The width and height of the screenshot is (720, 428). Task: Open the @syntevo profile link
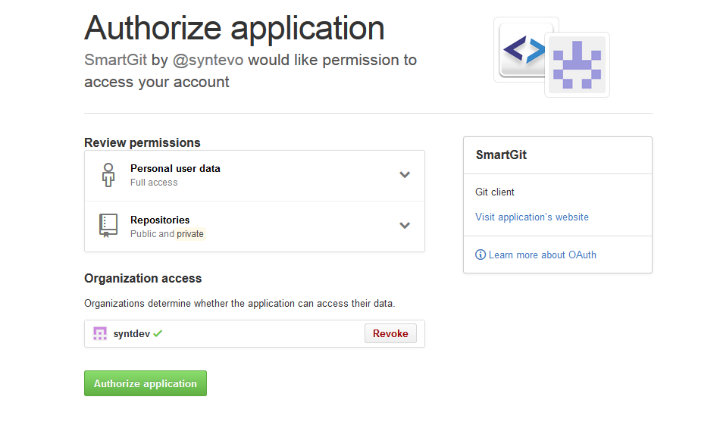pyautogui.click(x=208, y=60)
